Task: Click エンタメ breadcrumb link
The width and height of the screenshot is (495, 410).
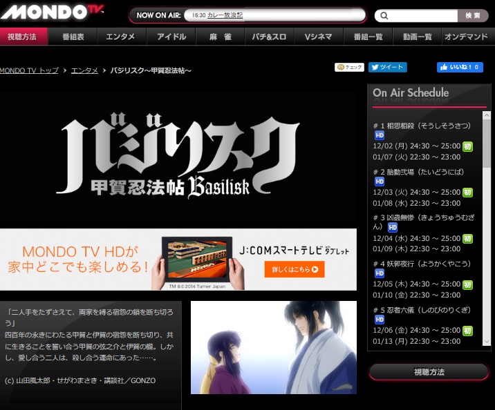Action: coord(84,70)
